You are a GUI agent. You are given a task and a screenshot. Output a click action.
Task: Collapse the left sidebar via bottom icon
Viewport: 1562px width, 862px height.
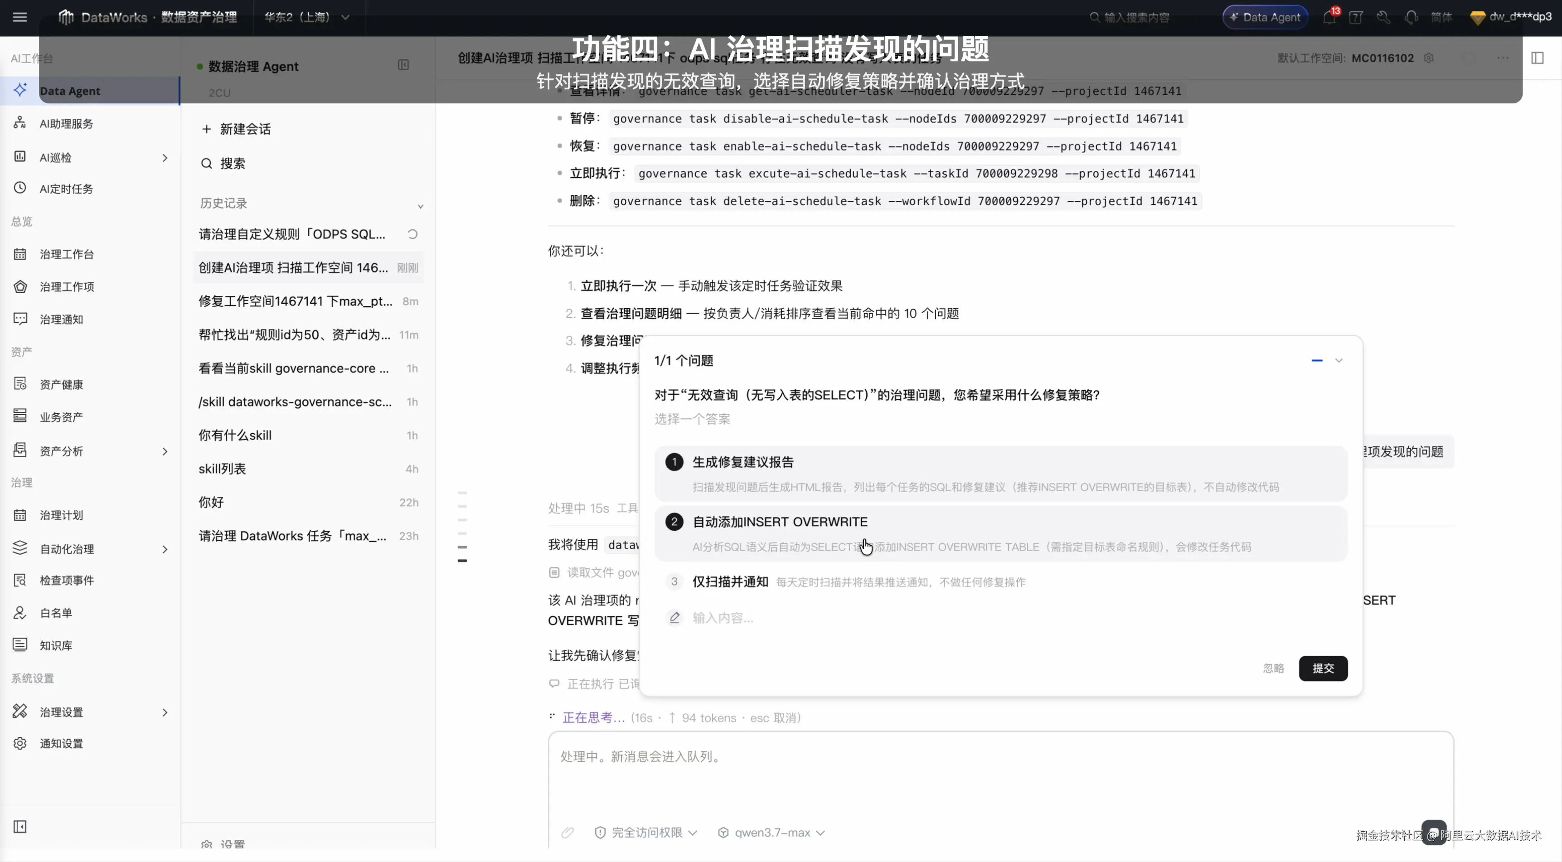click(x=20, y=827)
